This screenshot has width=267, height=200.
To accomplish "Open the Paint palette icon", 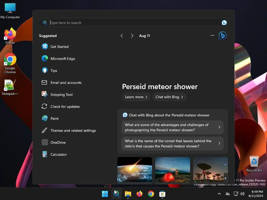I will click(45, 118).
